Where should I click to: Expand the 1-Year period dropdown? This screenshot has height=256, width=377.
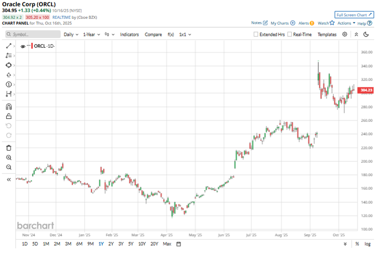click(x=91, y=34)
